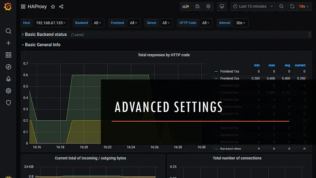Save the dashboard using the disk icon
This screenshot has height=178, width=316.
pos(197,6)
